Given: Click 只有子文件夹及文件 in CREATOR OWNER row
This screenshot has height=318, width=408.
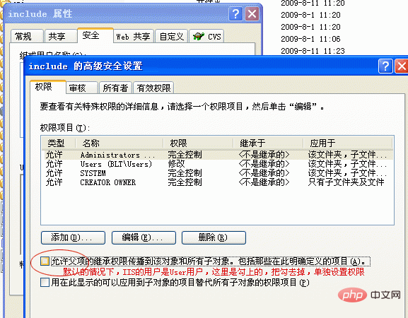Looking at the screenshot, I should coord(346,182).
